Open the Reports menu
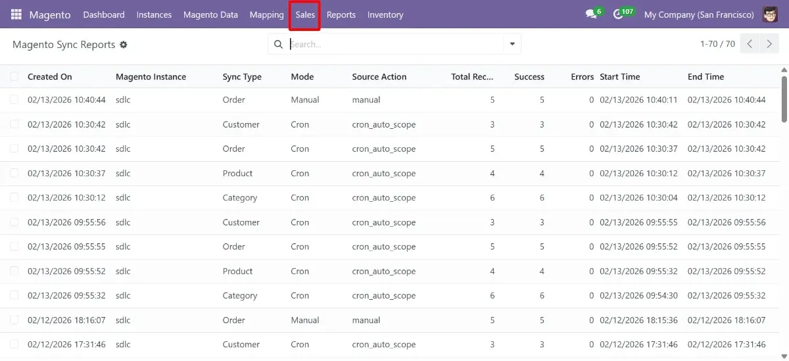Image resolution: width=789 pixels, height=361 pixels. coord(341,14)
